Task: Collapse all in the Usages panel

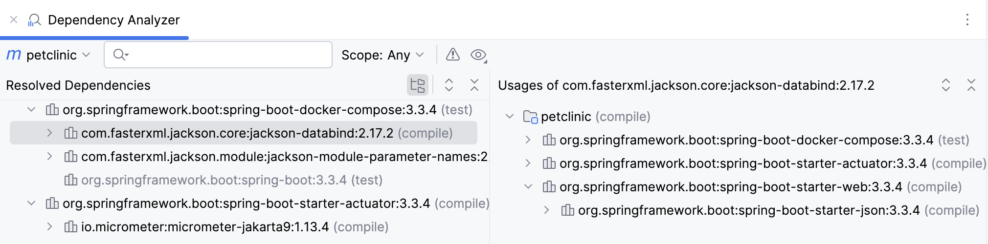Action: [x=971, y=85]
